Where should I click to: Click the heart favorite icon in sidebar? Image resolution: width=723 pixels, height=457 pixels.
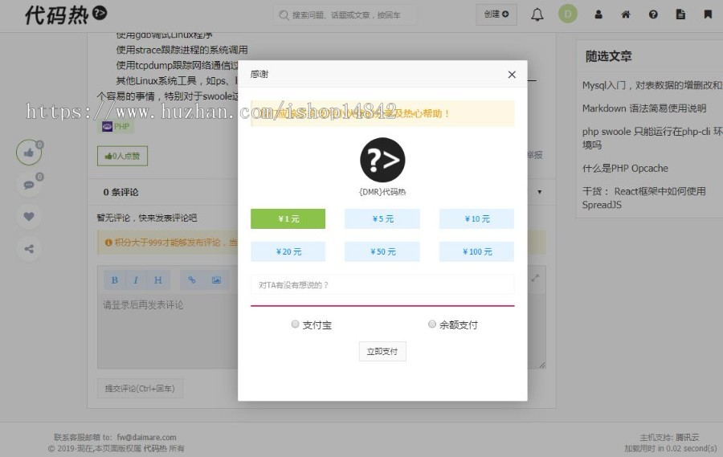pos(29,216)
